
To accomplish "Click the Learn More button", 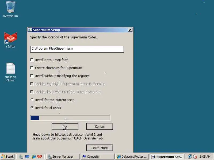I will click(x=100, y=148).
